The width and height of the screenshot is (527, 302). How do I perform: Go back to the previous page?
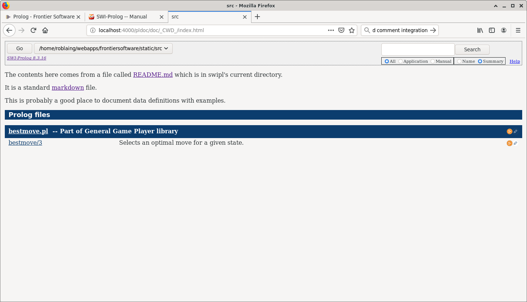click(9, 30)
